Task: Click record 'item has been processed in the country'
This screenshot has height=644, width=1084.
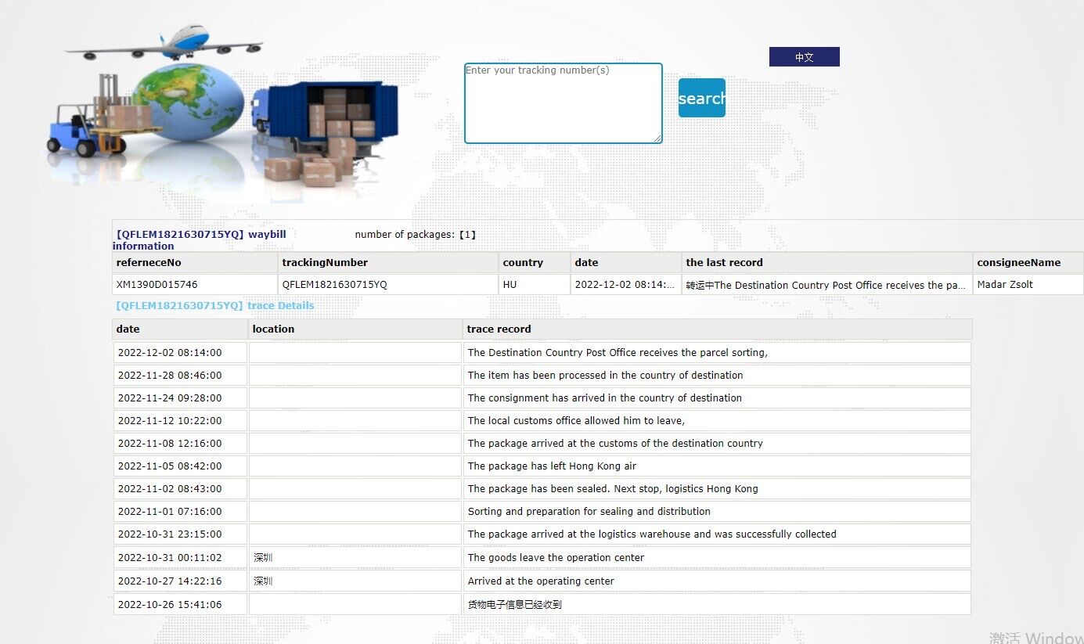Action: coord(717,376)
